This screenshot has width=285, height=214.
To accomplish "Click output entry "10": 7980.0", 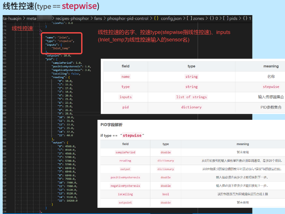I will tap(67, 182).
